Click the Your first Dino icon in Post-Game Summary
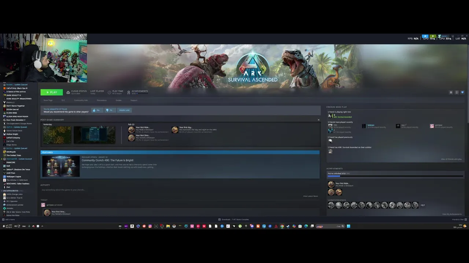469x263 pixels. point(131,138)
